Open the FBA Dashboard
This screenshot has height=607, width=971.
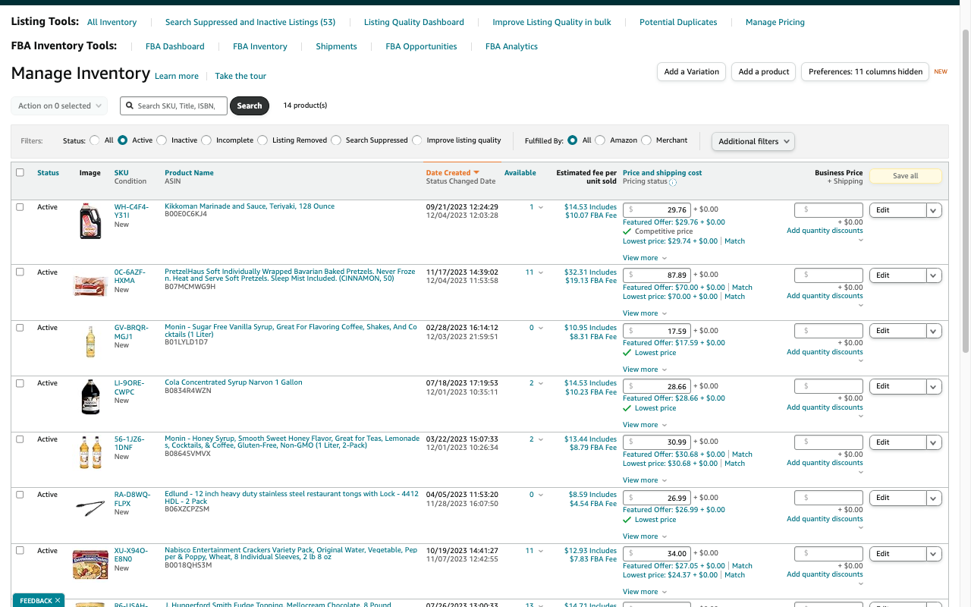175,46
